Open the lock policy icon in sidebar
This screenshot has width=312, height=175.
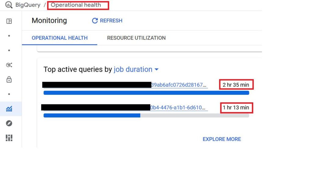point(9,79)
